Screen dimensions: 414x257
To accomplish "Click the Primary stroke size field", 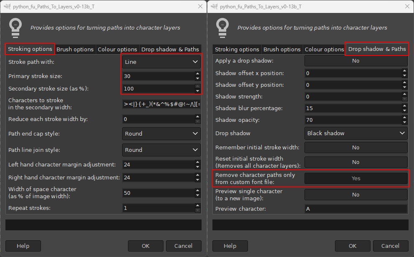I will click(x=158, y=76).
